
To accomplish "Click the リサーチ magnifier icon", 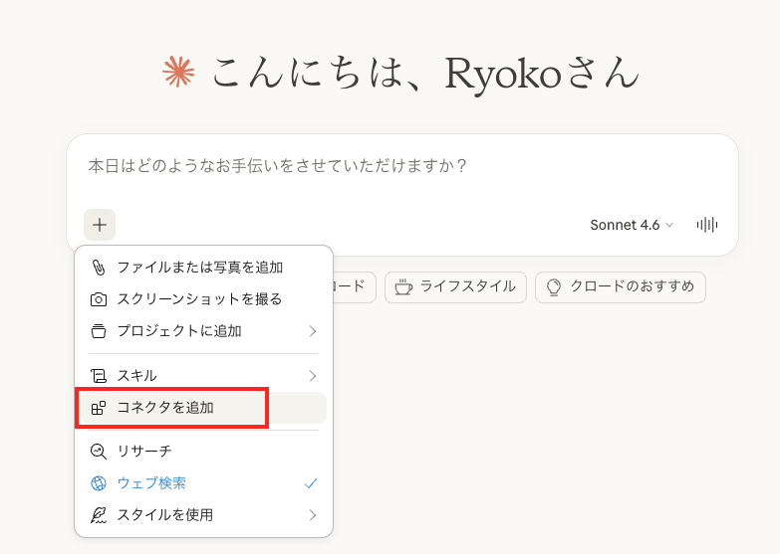I will tap(99, 451).
